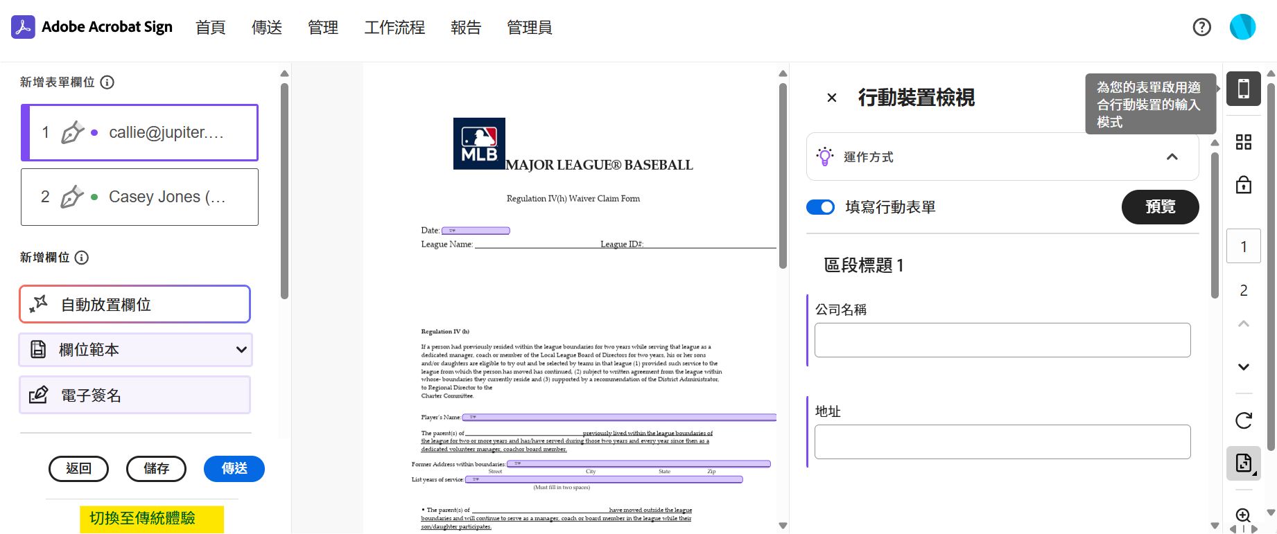The height and width of the screenshot is (534, 1277).
Task: Select page 2 in the page navigator
Action: tap(1244, 290)
